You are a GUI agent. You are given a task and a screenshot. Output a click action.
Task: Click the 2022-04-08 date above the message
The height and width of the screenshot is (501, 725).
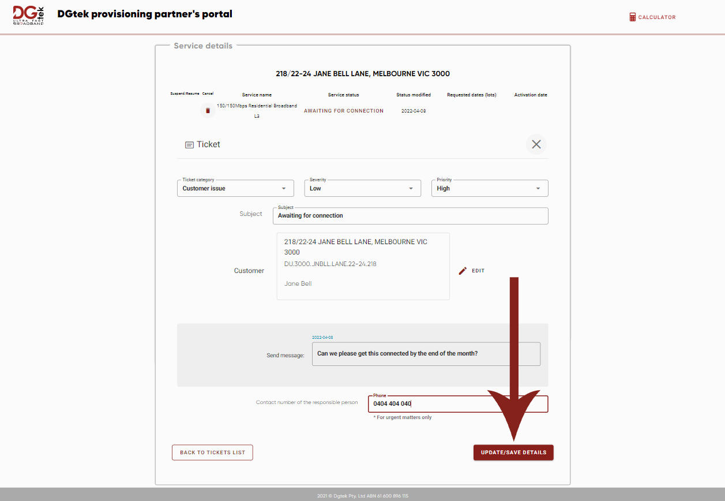click(x=321, y=337)
